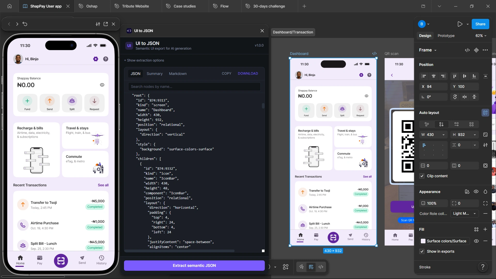The height and width of the screenshot is (279, 496).
Task: Click create component icon in Frame header
Action: [x=476, y=50]
